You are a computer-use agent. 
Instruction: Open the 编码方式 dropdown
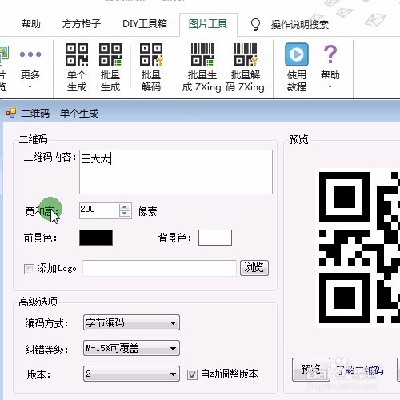pyautogui.click(x=131, y=322)
